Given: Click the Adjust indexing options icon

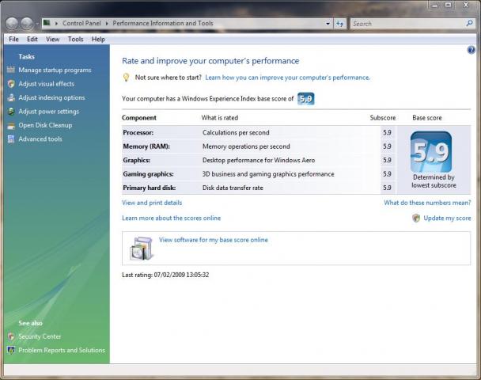Looking at the screenshot, I should [x=11, y=97].
